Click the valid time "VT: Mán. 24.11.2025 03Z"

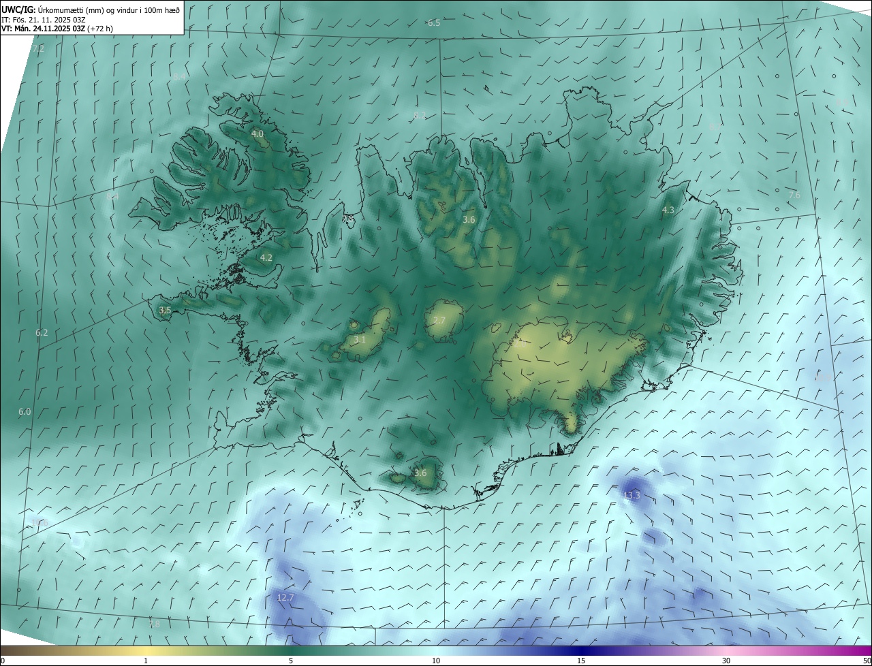[x=44, y=29]
